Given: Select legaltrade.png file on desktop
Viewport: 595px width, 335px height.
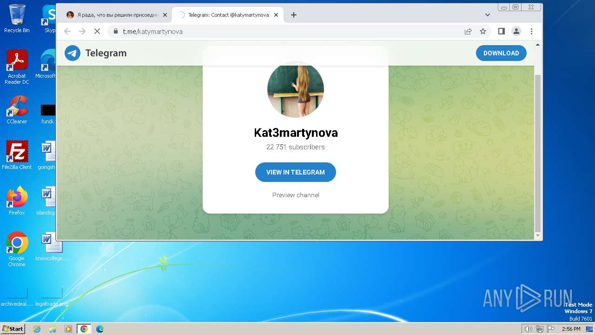Looking at the screenshot, I should 52,297.
